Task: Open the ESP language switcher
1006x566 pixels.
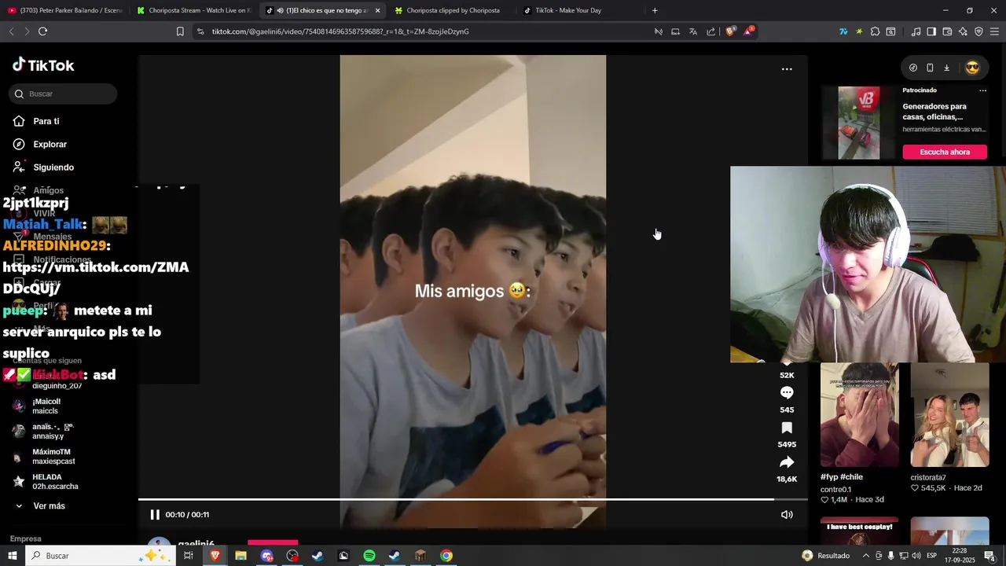Action: (931, 556)
